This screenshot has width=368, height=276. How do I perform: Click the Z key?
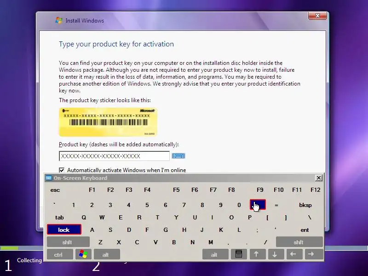100,242
